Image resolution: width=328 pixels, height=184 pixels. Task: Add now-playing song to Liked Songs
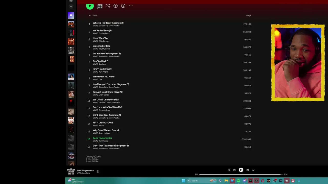click(x=98, y=171)
